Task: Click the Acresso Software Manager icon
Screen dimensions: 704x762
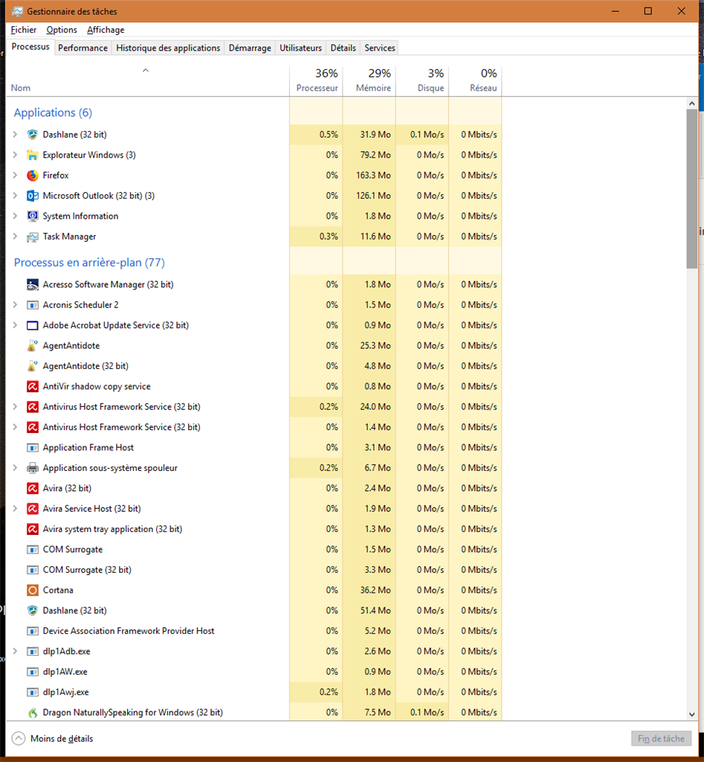Action: click(x=33, y=285)
